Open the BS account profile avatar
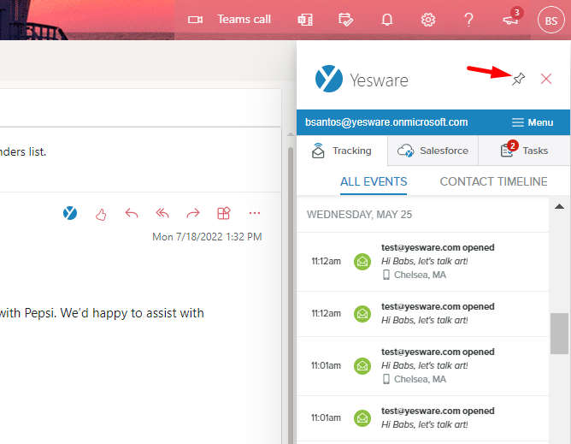 [x=551, y=21]
